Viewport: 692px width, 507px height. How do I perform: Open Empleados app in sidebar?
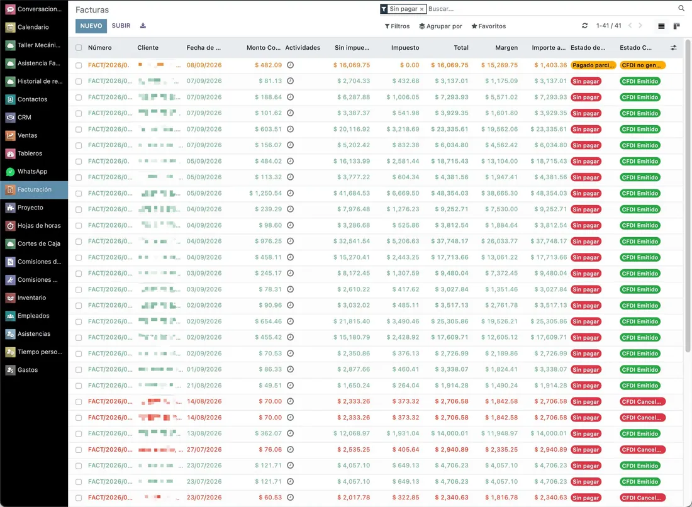[34, 316]
